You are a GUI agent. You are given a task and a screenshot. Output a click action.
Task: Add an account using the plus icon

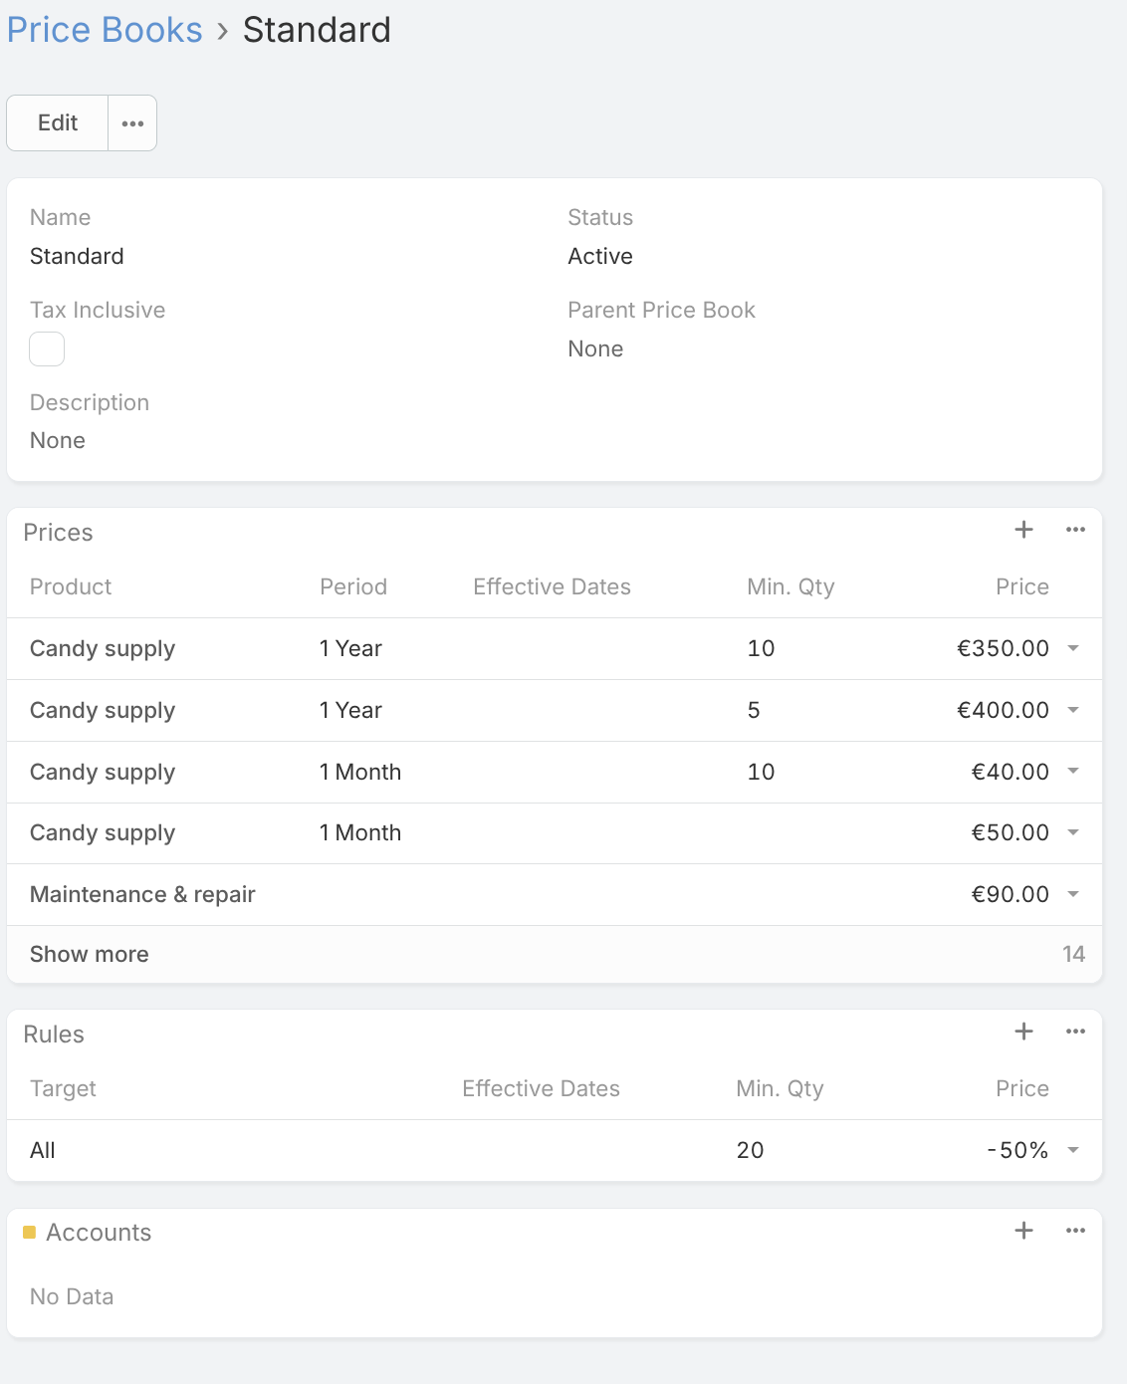1023,1231
